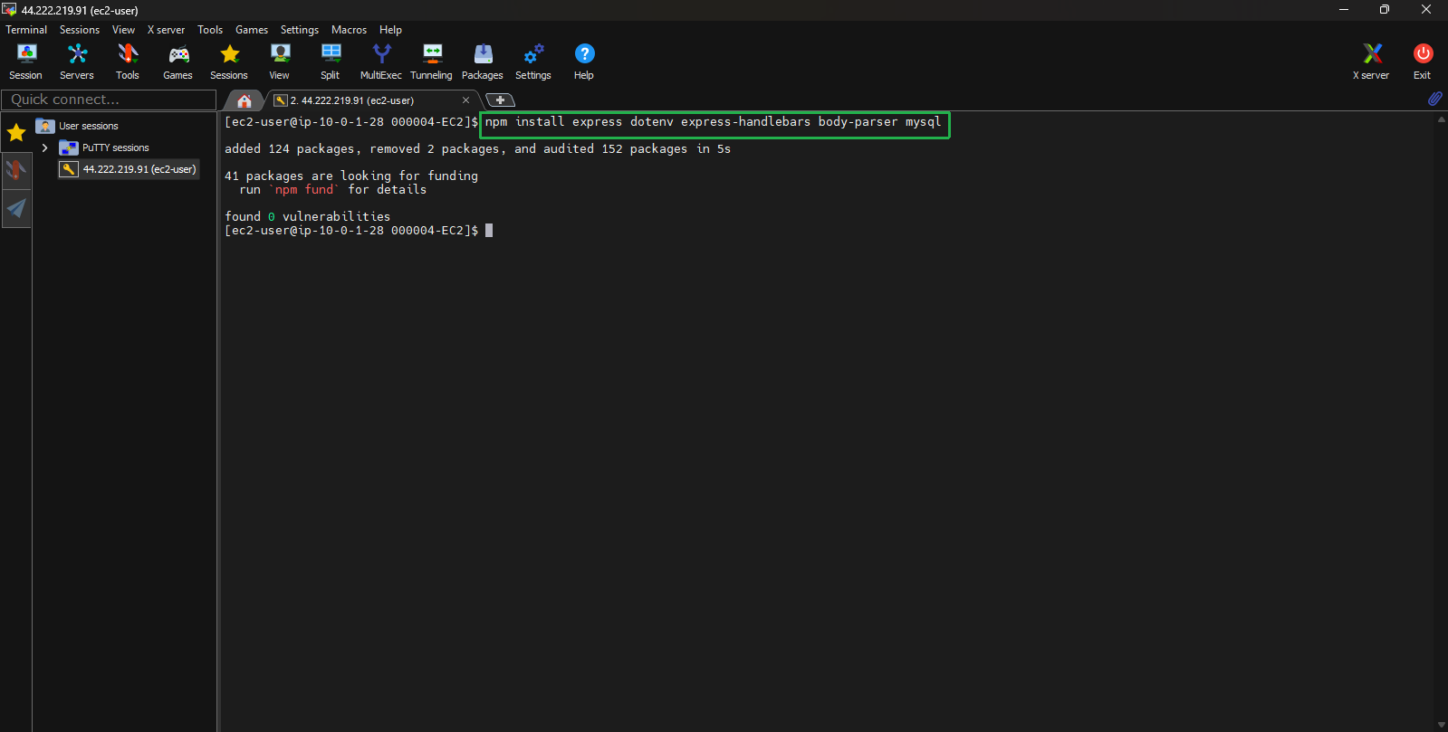Open the Settings menu in menu bar
The width and height of the screenshot is (1448, 732).
[300, 30]
